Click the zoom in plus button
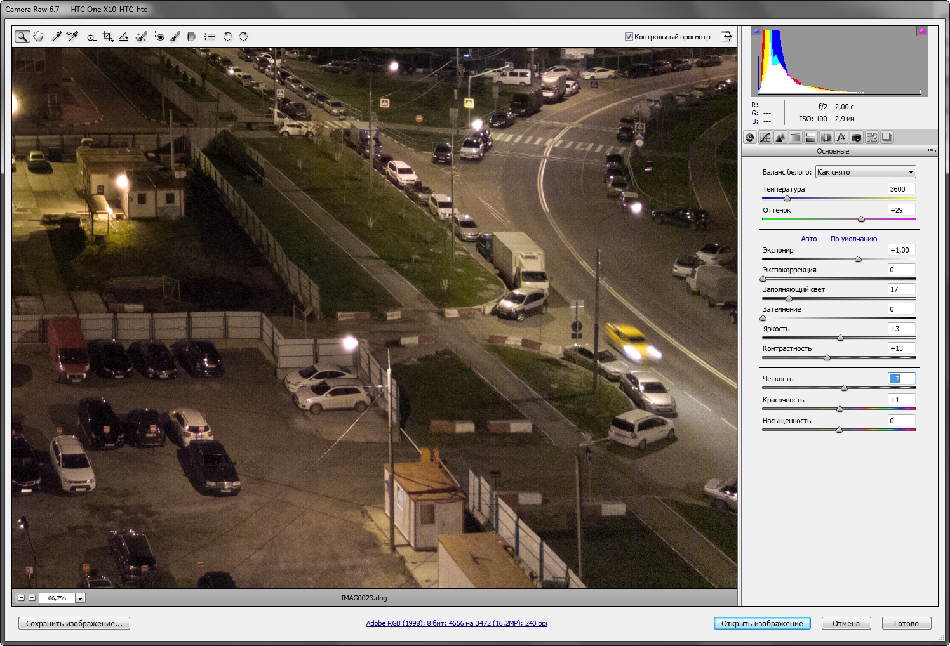Screen dimensions: 950x646 click(32, 598)
